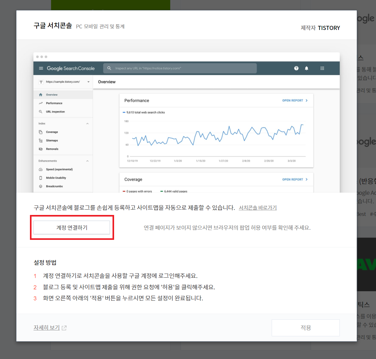
Task: Click OPEN REPORT on the Performance card
Action: (295, 101)
